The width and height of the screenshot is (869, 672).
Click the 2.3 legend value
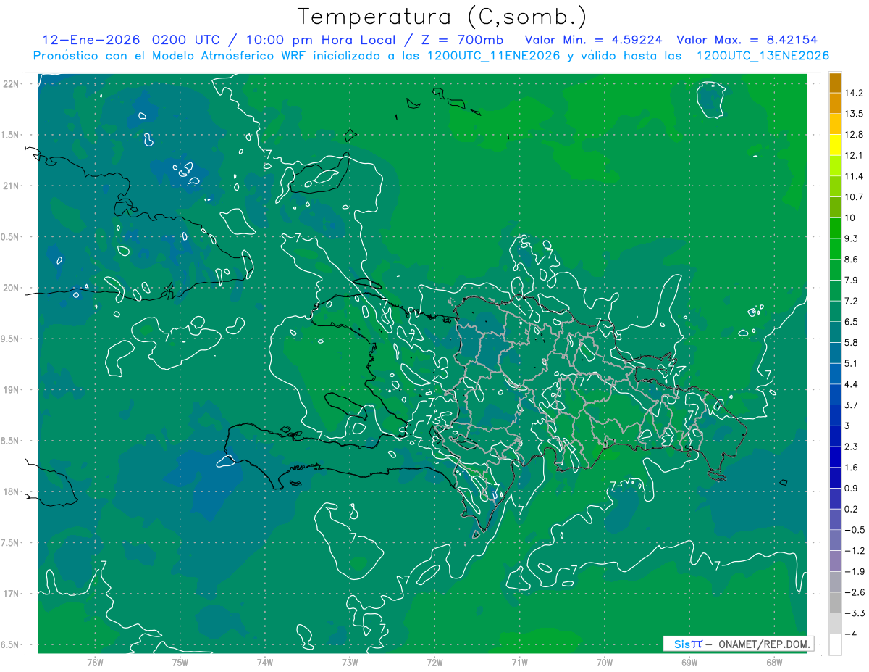(x=852, y=447)
